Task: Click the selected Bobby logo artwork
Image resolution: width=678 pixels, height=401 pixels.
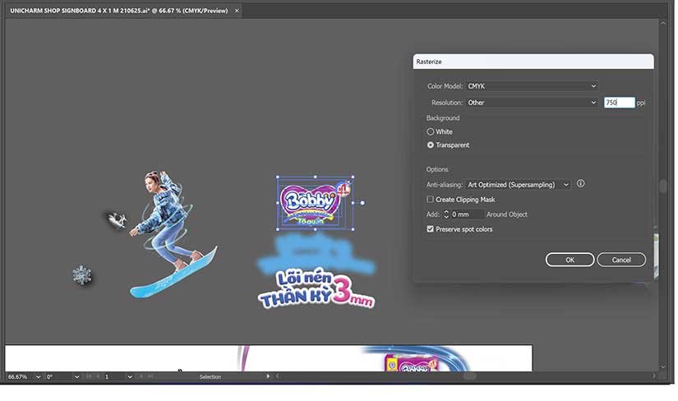Action: point(314,201)
